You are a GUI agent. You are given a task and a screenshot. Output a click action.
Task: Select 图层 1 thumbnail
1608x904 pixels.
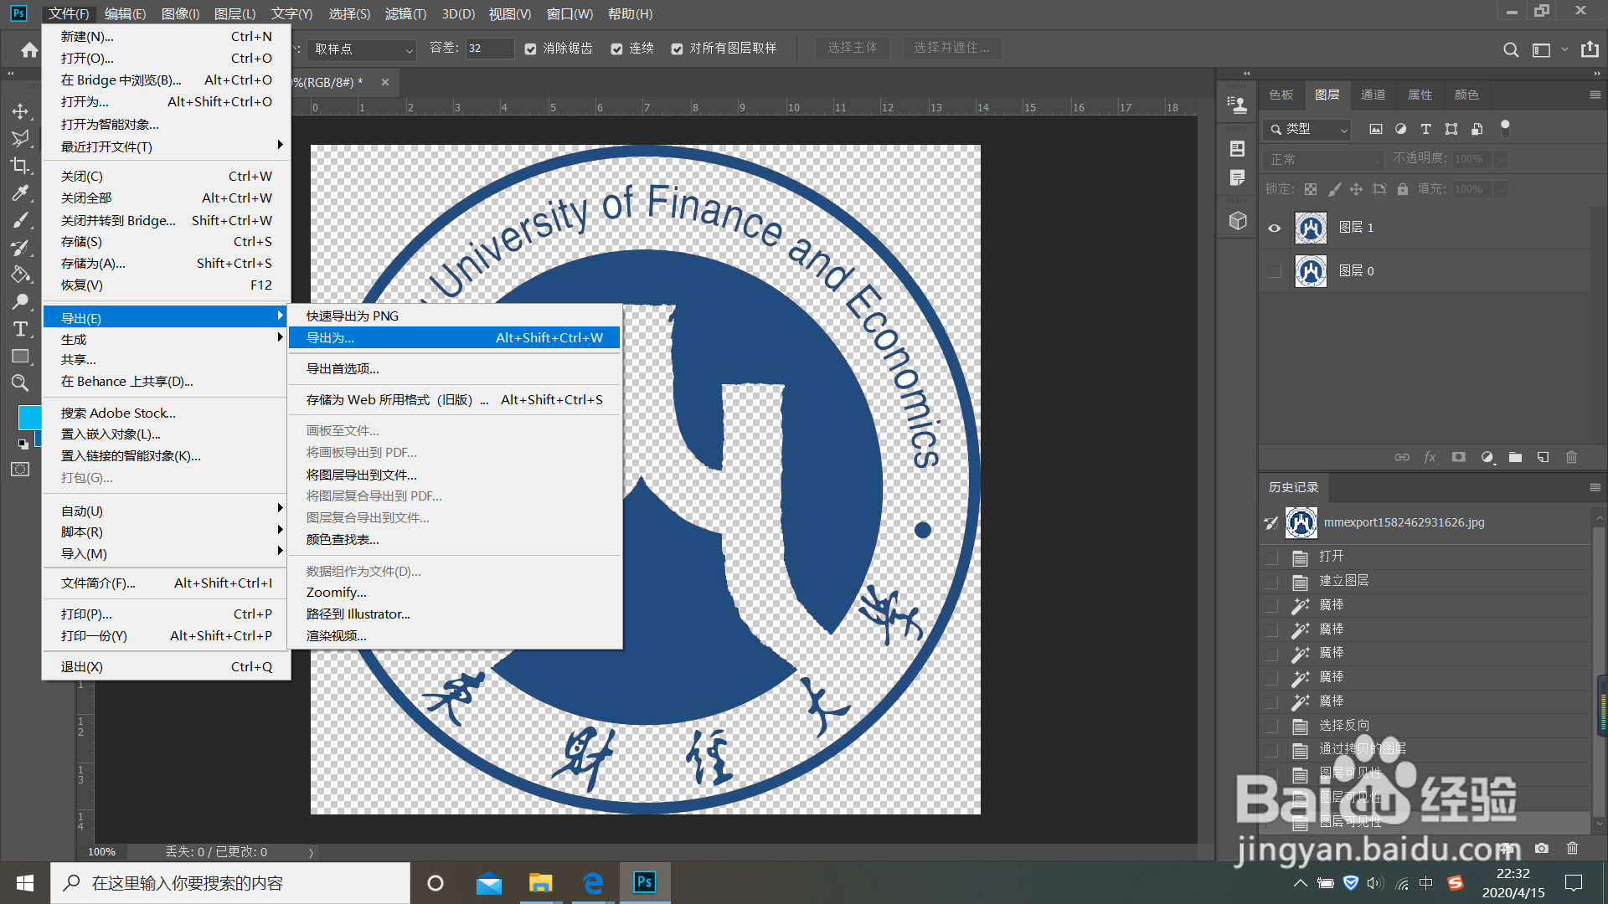pyautogui.click(x=1311, y=228)
